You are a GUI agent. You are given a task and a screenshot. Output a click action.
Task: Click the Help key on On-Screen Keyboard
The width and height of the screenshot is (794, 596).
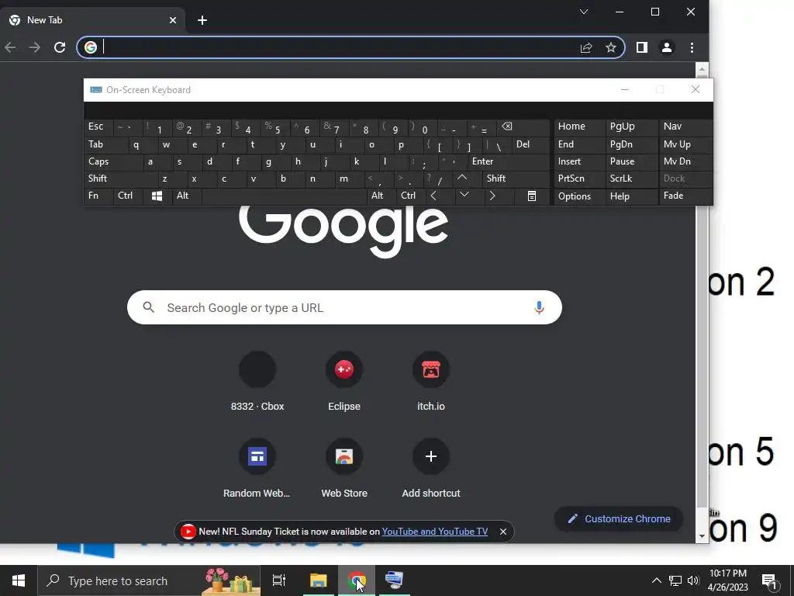(x=631, y=196)
